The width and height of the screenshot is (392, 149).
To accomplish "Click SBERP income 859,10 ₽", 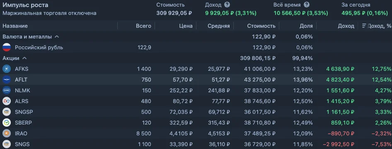I will pyautogui.click(x=343, y=123).
